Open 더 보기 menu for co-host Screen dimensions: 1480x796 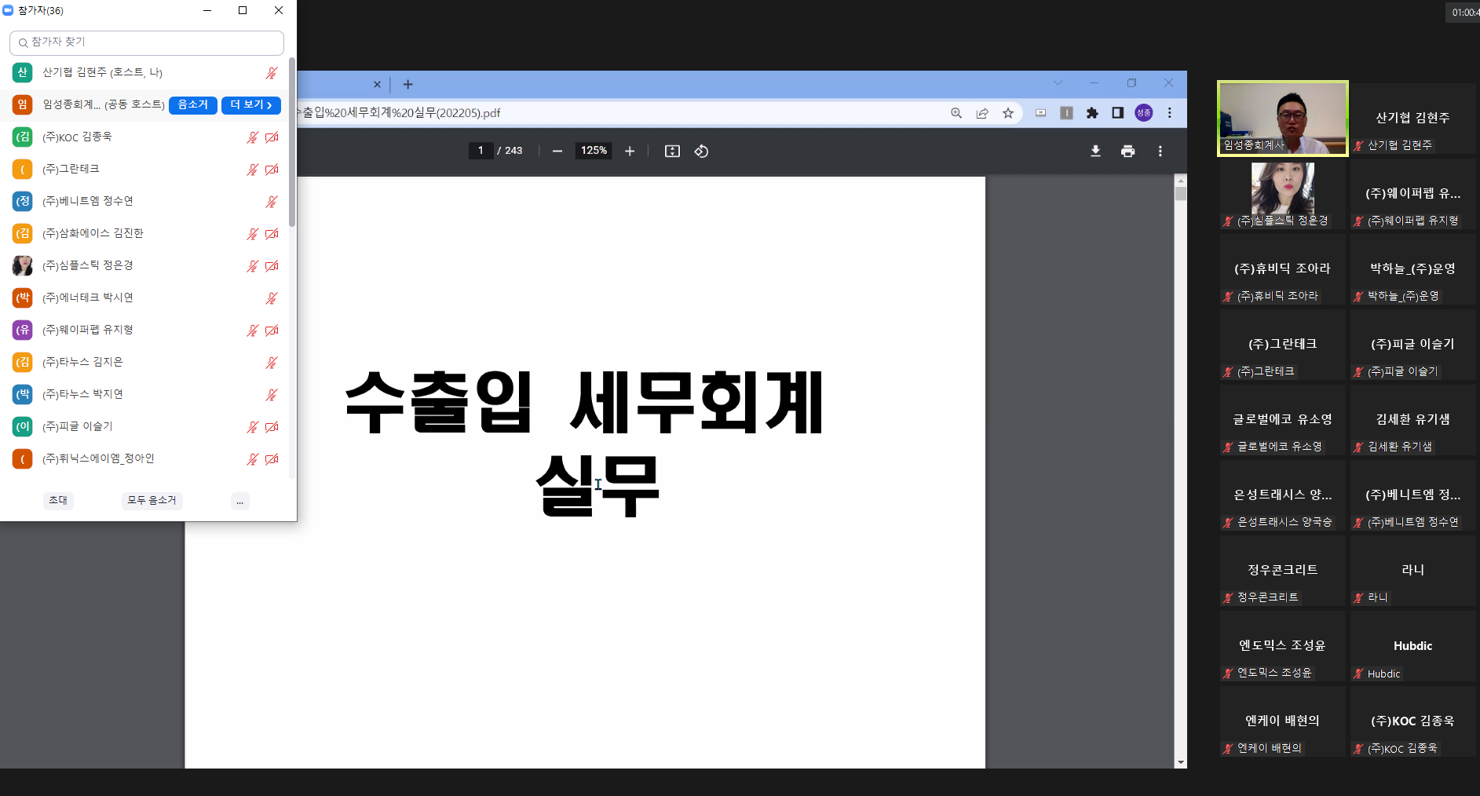click(x=250, y=104)
